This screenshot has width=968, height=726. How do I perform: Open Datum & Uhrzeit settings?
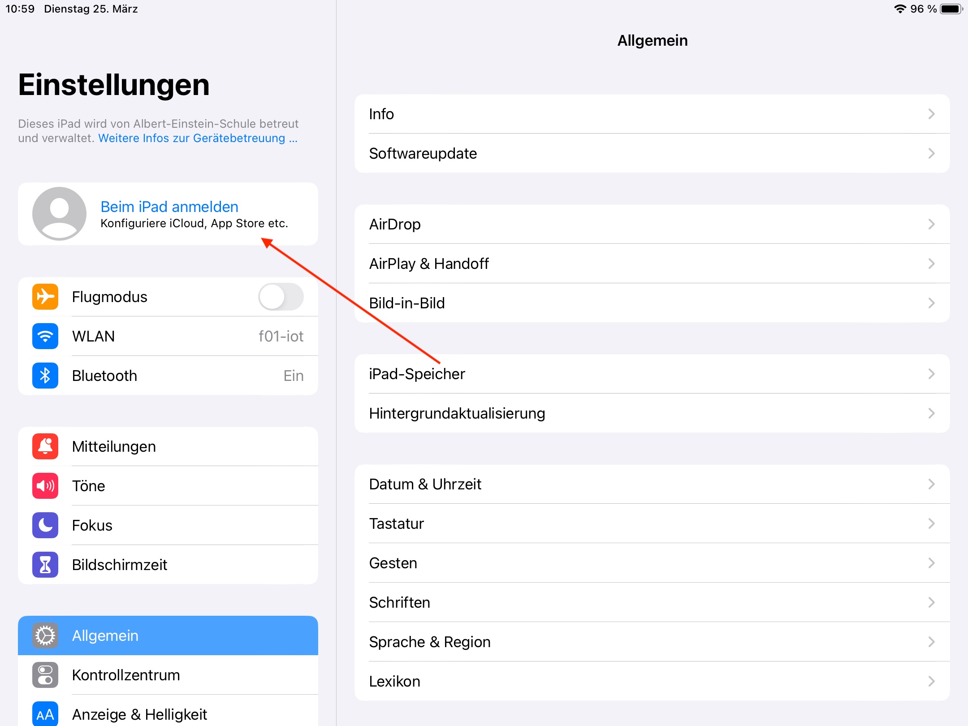click(425, 484)
